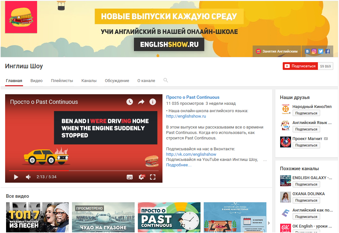Click the OK English - уроки channel name
Screen dimensions: 339x233
pyautogui.click(x=312, y=226)
